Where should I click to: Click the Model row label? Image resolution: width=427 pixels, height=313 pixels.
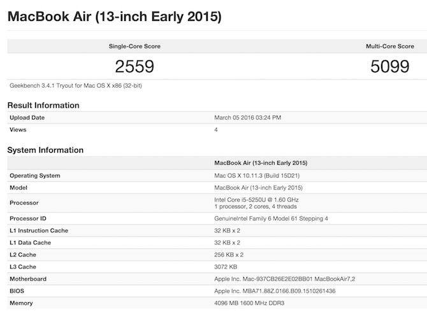[19, 188]
